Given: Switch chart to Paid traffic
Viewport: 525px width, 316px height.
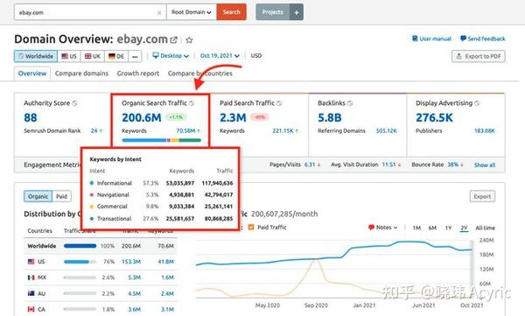Looking at the screenshot, I should pyautogui.click(x=61, y=196).
